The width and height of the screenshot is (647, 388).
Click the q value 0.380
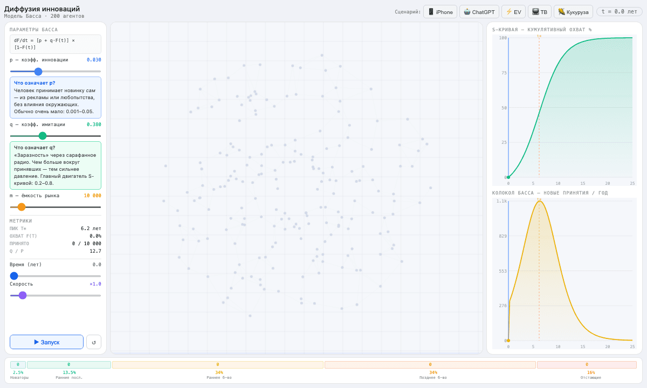94,124
